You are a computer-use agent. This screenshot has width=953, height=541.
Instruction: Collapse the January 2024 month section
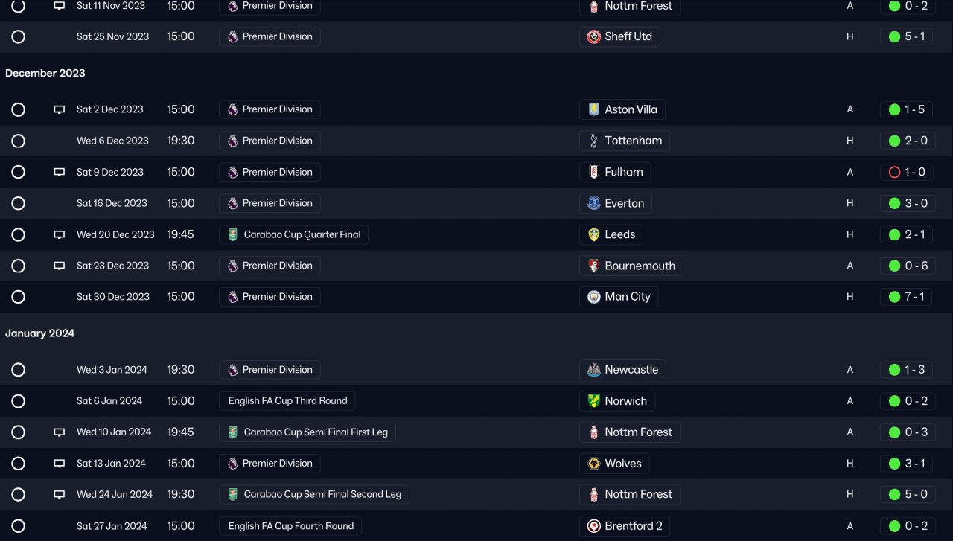(x=40, y=333)
